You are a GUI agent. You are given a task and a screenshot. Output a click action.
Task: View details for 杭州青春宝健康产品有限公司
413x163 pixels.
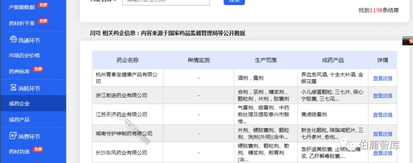coord(382,78)
